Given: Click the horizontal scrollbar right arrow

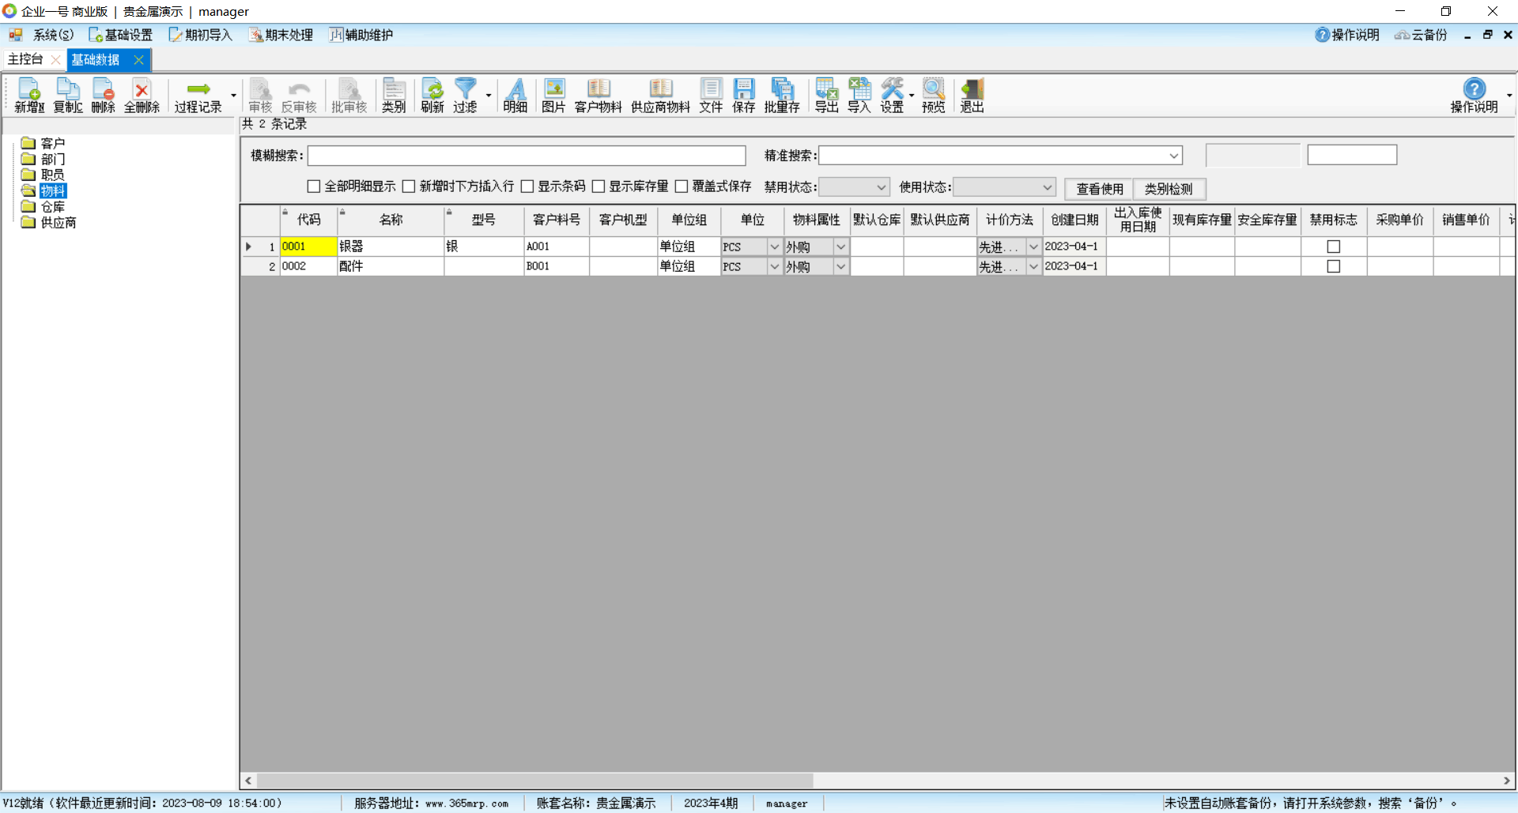Looking at the screenshot, I should 1506,781.
